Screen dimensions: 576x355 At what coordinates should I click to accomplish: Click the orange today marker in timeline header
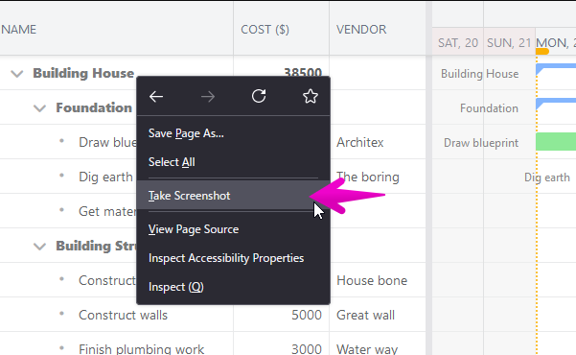pos(542,52)
